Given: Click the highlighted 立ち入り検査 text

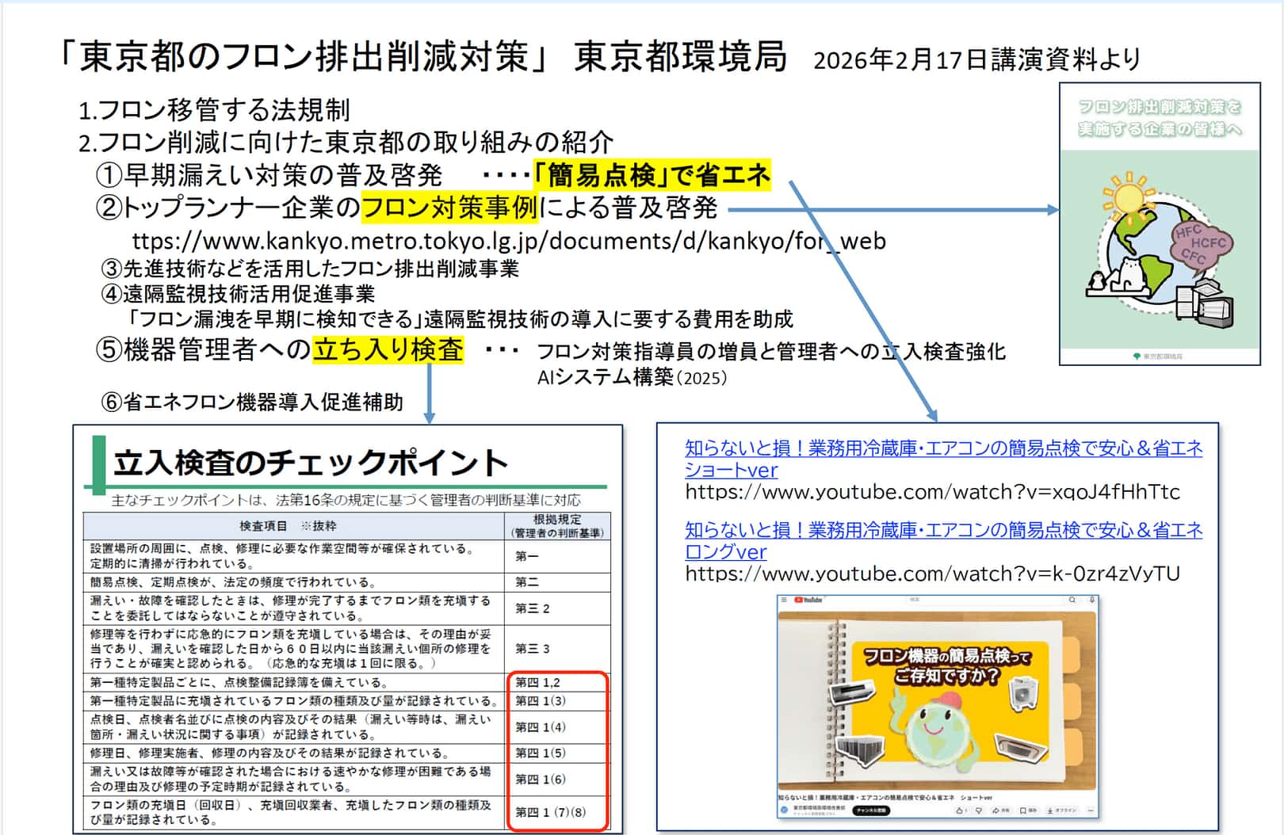Looking at the screenshot, I should pyautogui.click(x=388, y=349).
